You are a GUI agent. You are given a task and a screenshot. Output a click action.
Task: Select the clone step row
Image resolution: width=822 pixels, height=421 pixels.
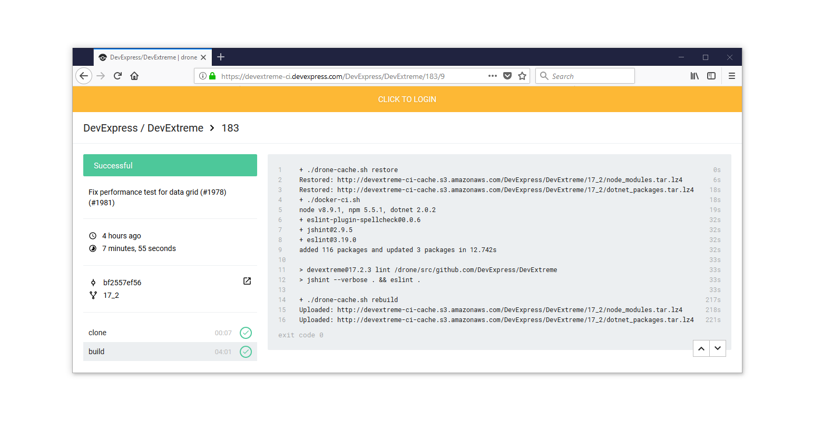(x=170, y=333)
